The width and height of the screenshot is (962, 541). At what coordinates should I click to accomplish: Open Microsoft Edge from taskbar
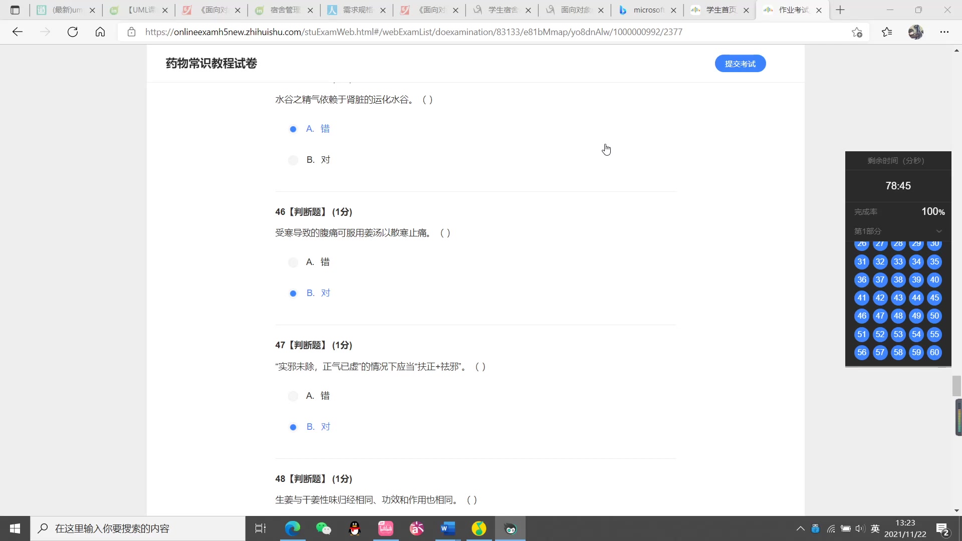[x=292, y=528]
